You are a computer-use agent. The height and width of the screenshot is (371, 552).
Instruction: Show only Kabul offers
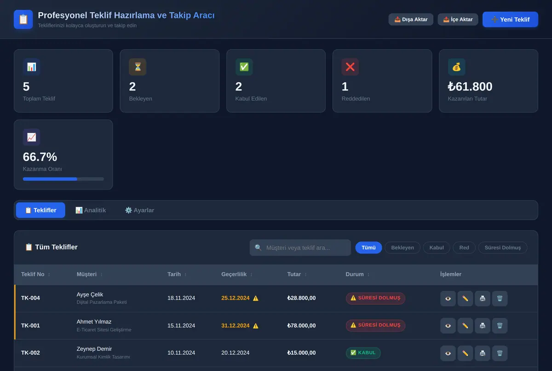[x=437, y=248]
